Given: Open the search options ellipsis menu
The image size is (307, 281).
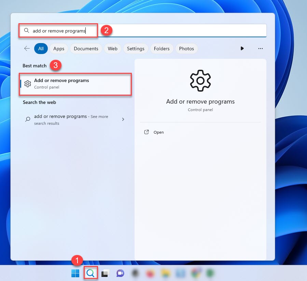Looking at the screenshot, I should [261, 49].
